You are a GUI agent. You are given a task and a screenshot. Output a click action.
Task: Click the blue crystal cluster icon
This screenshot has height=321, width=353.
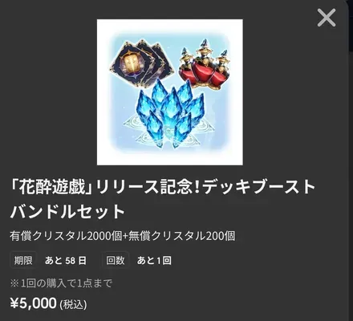click(x=170, y=114)
